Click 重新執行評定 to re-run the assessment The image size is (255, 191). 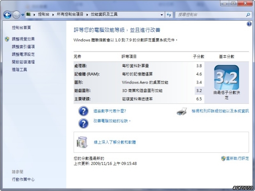237,158
